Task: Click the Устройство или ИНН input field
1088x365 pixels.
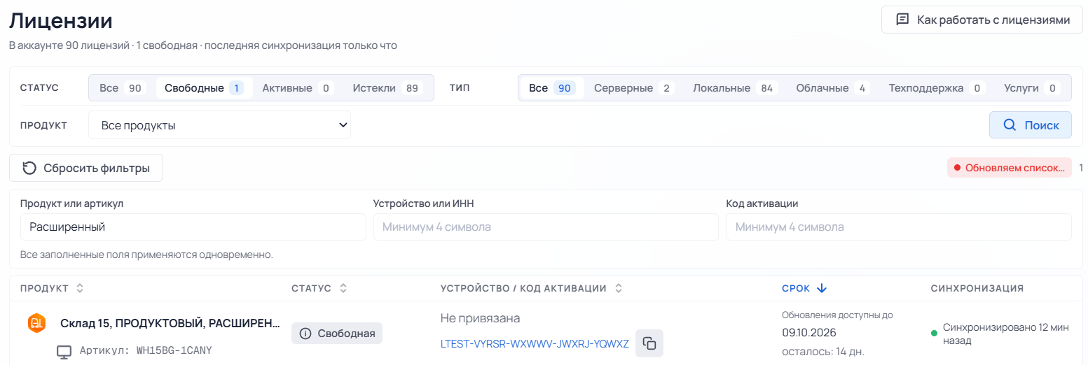Action: point(546,227)
